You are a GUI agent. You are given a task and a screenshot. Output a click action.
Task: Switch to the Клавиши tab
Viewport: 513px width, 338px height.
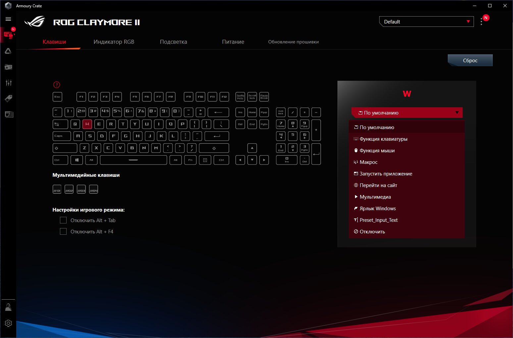point(54,42)
